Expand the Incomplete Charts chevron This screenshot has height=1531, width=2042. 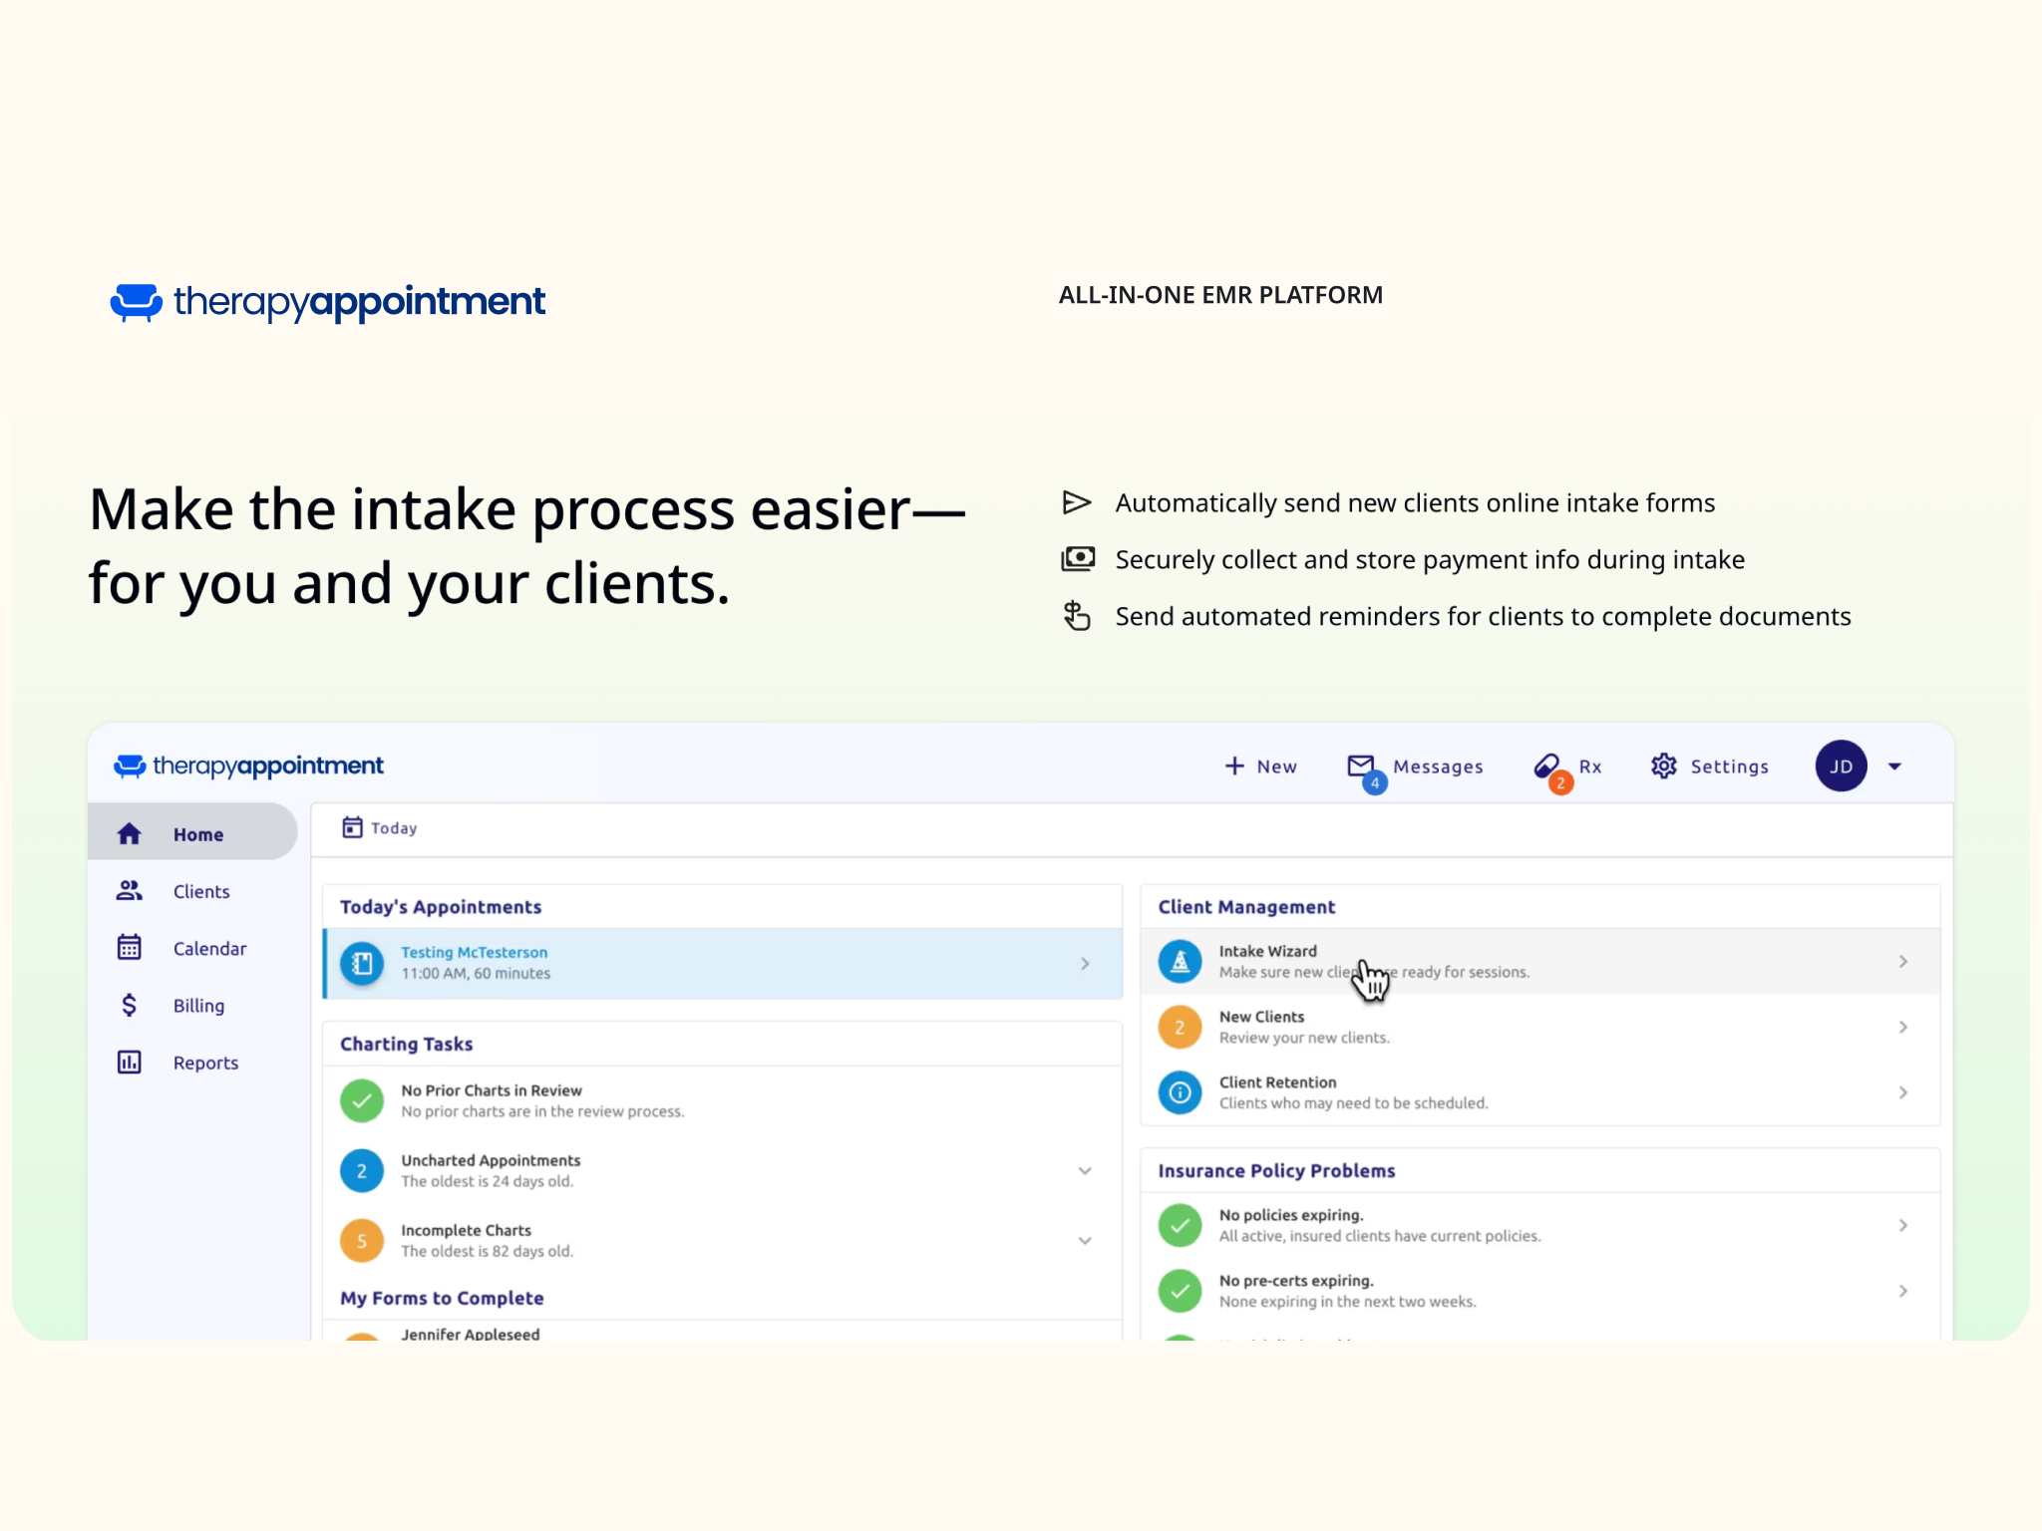[x=1085, y=1240]
